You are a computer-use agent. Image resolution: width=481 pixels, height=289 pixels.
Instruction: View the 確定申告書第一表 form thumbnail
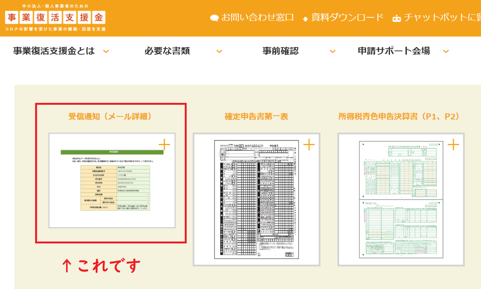point(257,200)
